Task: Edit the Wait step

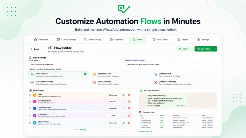Action: [x=124, y=95]
